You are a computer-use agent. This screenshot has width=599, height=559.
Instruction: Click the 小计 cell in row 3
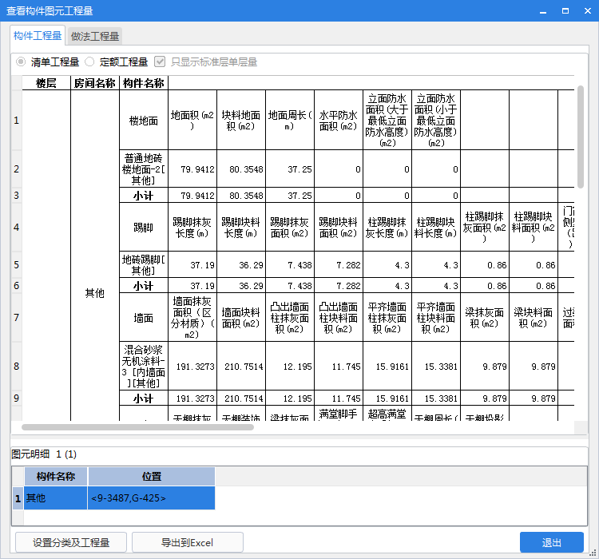(x=144, y=196)
